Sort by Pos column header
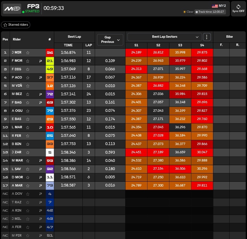The image size is (247, 239). coord(5,39)
